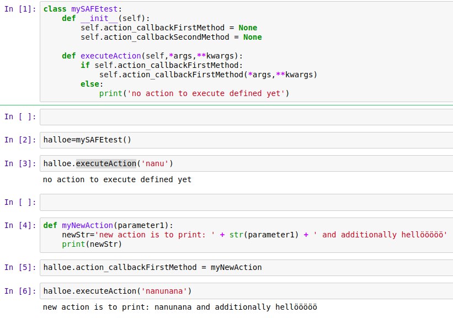Click the def myNewAction(parameter1) line

point(108,225)
